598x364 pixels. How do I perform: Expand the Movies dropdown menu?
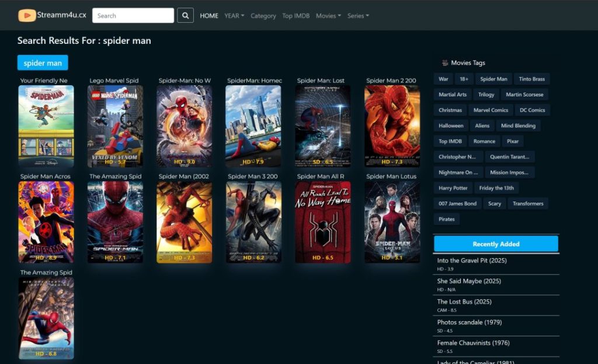click(x=328, y=16)
